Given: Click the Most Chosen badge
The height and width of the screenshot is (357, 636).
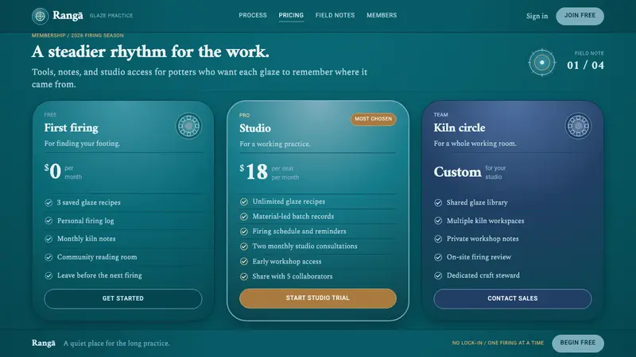Looking at the screenshot, I should coord(373,119).
